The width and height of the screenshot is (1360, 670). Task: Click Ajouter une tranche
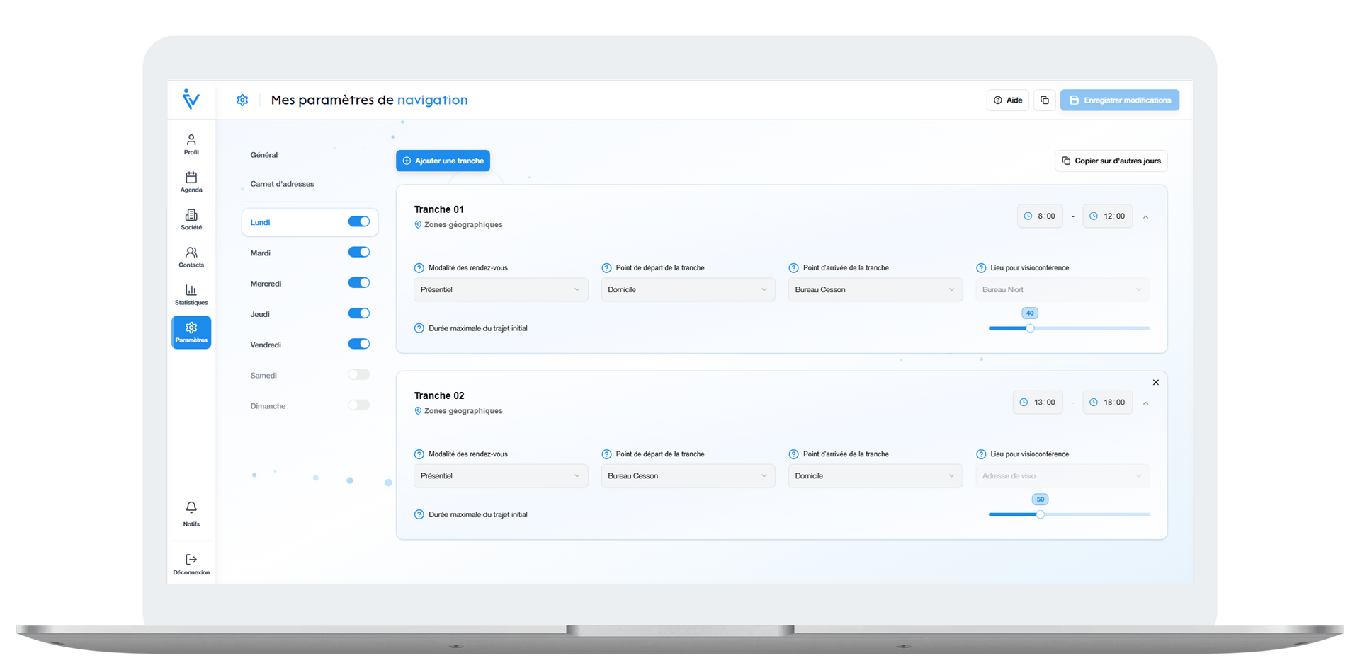click(443, 161)
